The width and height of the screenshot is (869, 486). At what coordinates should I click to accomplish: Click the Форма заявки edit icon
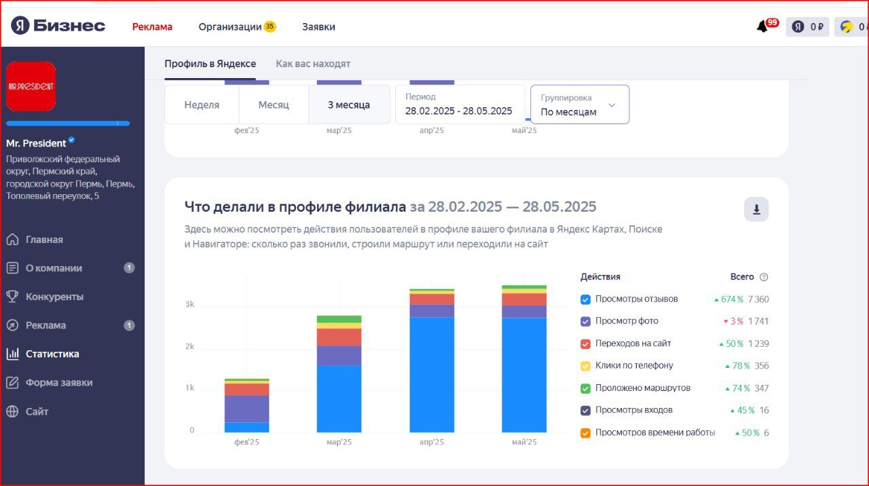12,382
